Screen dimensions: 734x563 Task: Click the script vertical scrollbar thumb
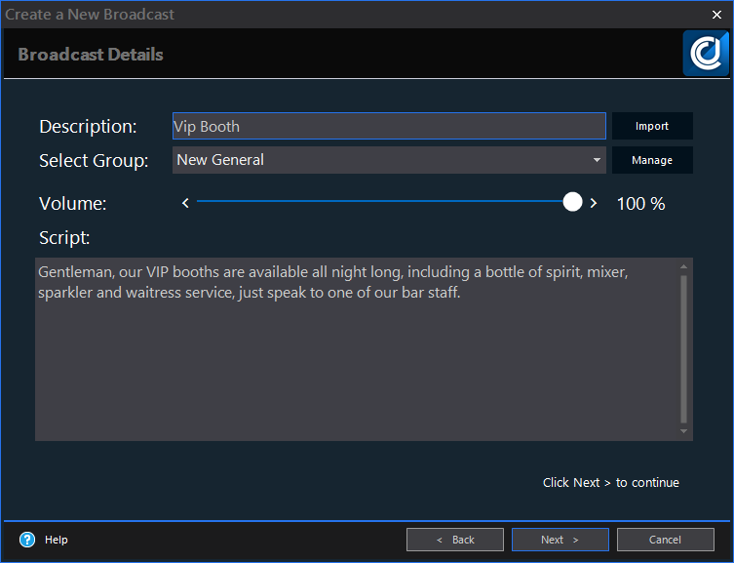pyautogui.click(x=683, y=349)
